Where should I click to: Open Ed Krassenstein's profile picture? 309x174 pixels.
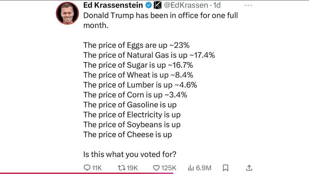coord(67,13)
